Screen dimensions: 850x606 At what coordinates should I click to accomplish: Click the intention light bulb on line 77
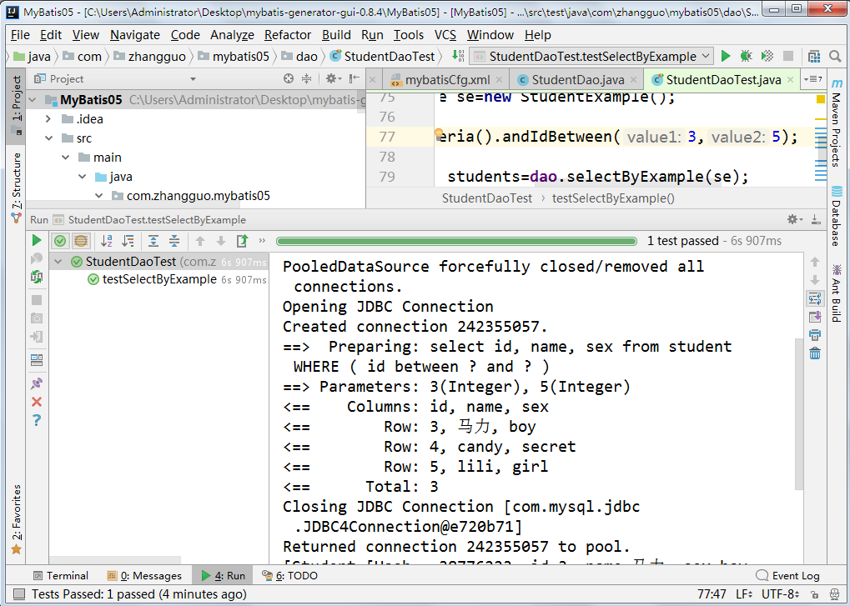439,133
